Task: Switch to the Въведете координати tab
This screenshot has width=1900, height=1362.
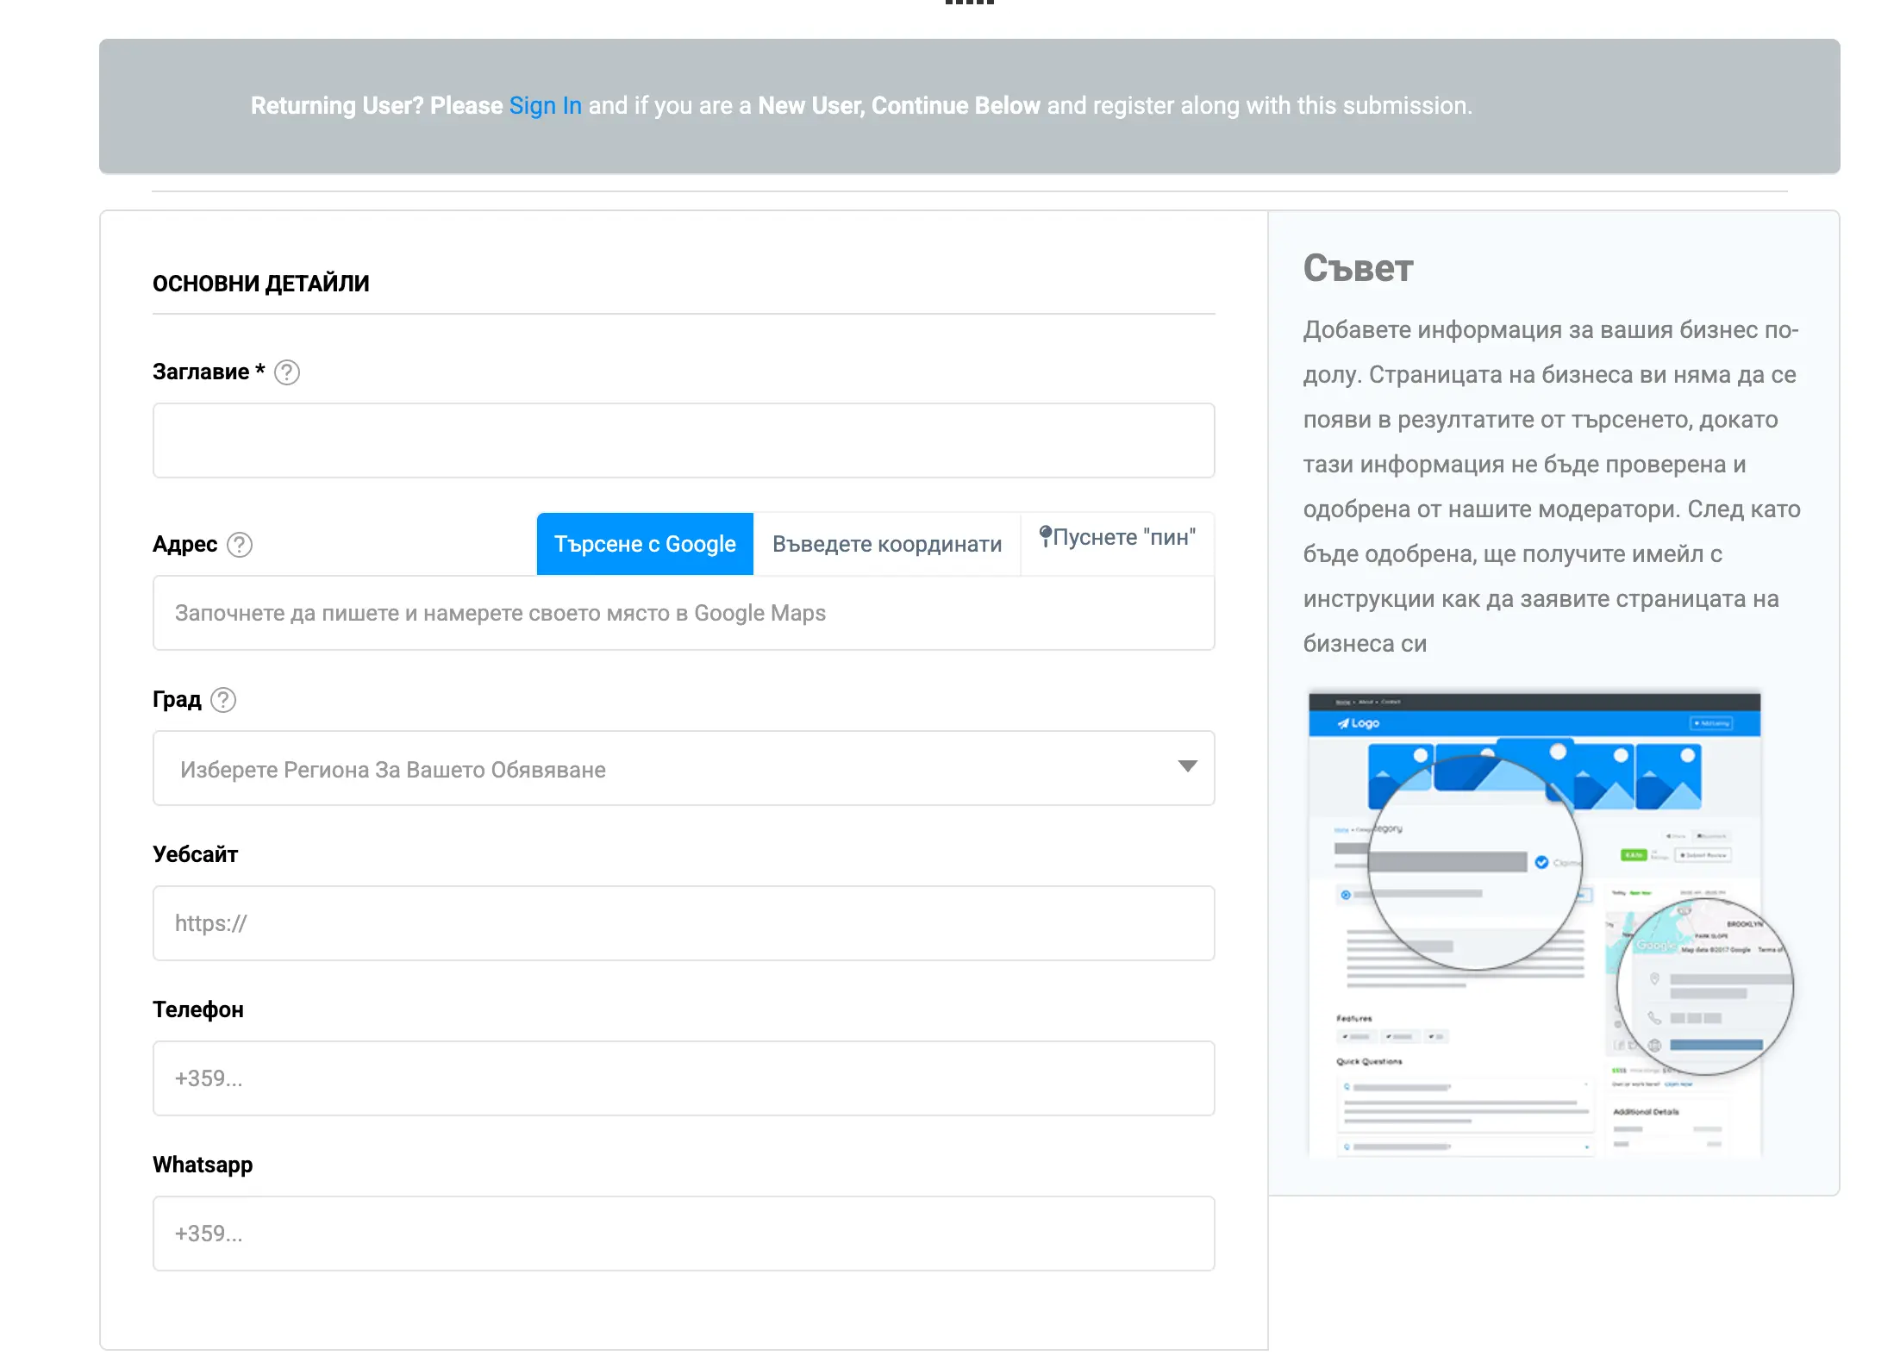Action: [886, 544]
